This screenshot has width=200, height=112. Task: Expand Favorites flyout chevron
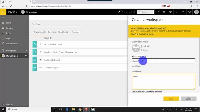click(26, 28)
